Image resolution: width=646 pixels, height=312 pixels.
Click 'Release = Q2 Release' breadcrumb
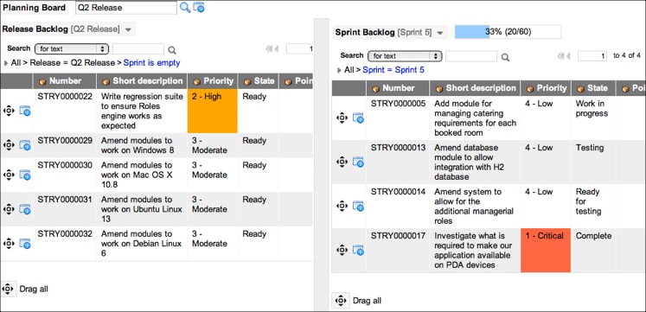pyautogui.click(x=73, y=63)
